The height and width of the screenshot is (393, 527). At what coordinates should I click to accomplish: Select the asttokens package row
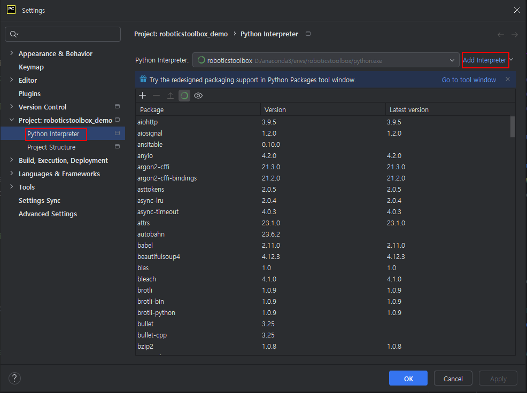pos(323,190)
